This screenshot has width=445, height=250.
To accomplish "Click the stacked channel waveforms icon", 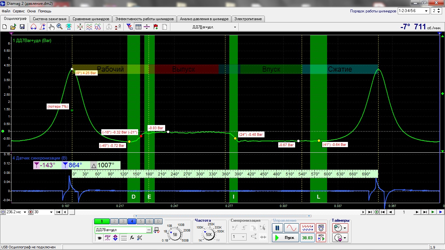I will point(89,27).
